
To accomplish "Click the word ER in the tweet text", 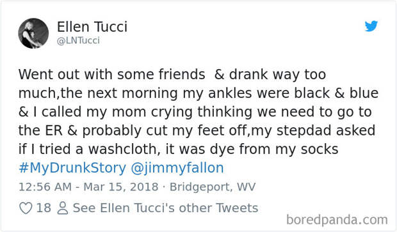I will pos(54,130).
